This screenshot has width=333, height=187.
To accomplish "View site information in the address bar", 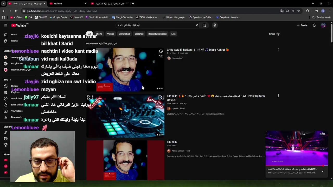I will click(x=24, y=11).
